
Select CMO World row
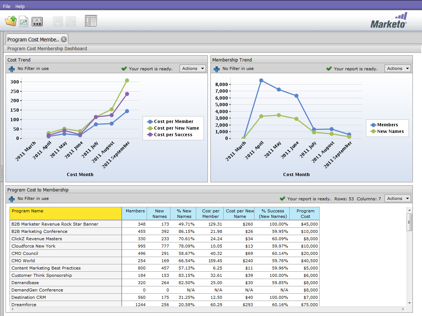(x=165, y=261)
